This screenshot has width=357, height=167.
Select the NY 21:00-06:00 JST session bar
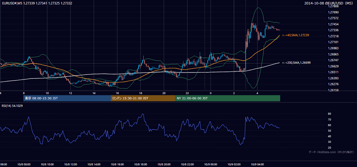coord(228,98)
